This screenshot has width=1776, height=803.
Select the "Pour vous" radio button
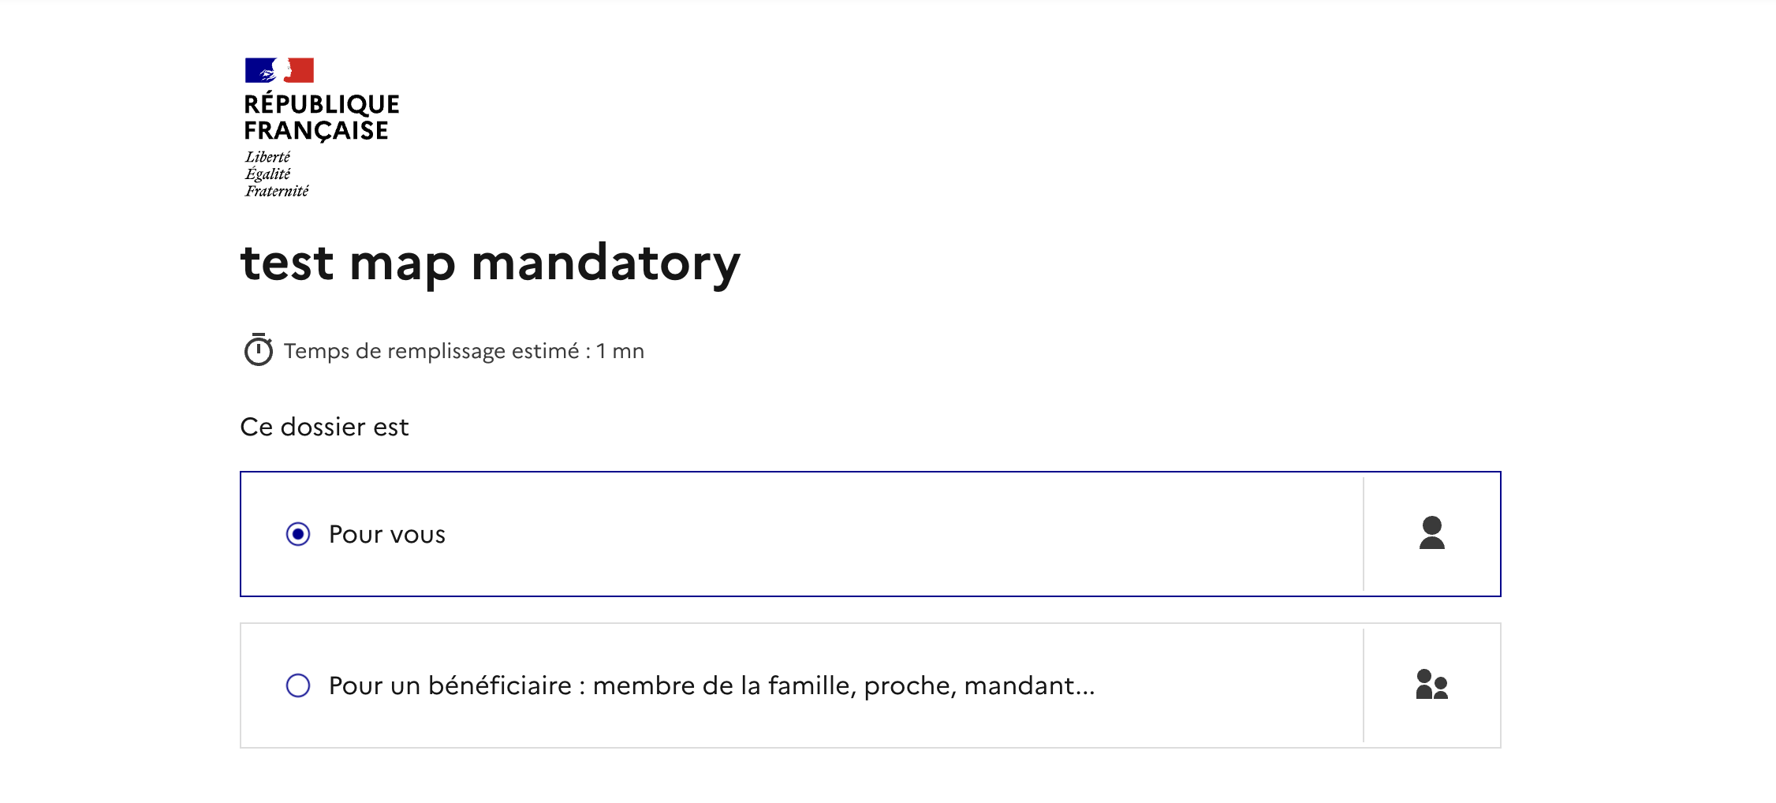(298, 534)
